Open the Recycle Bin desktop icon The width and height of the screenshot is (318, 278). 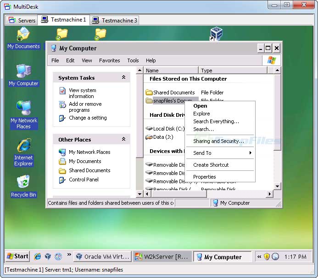[x=23, y=186]
